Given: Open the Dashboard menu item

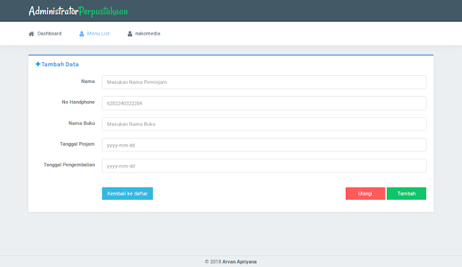Looking at the screenshot, I should pos(45,34).
